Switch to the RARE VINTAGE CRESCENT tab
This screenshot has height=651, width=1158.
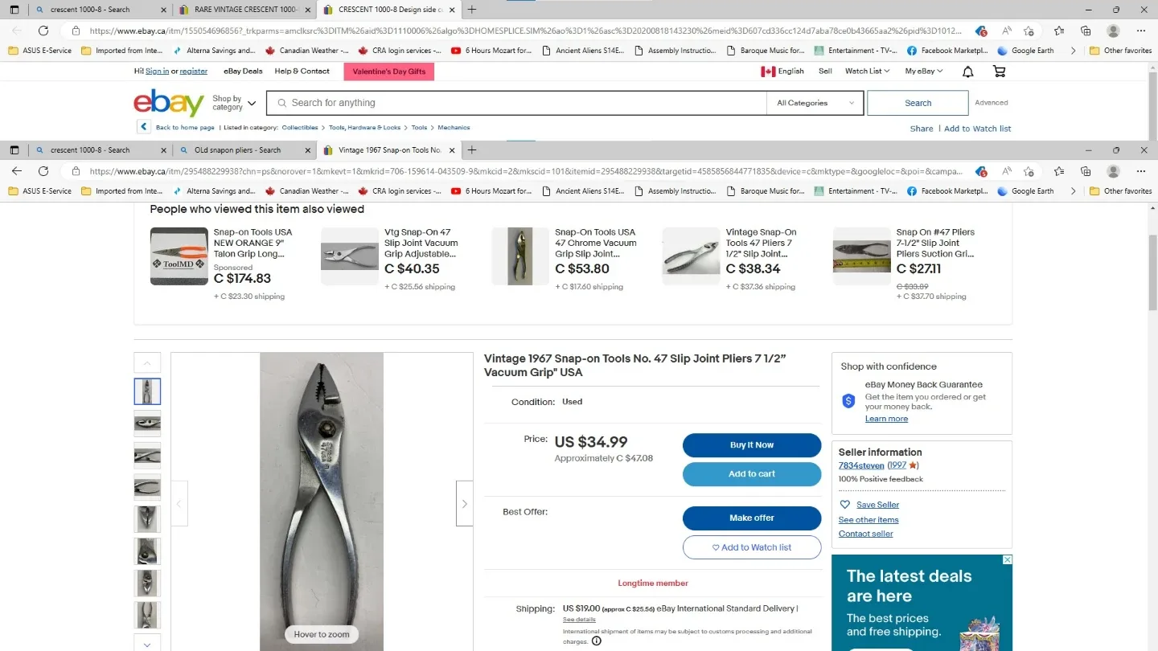(x=244, y=10)
